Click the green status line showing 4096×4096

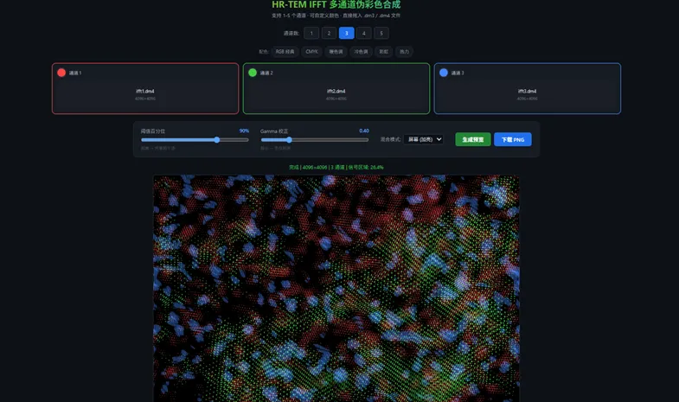tap(336, 167)
